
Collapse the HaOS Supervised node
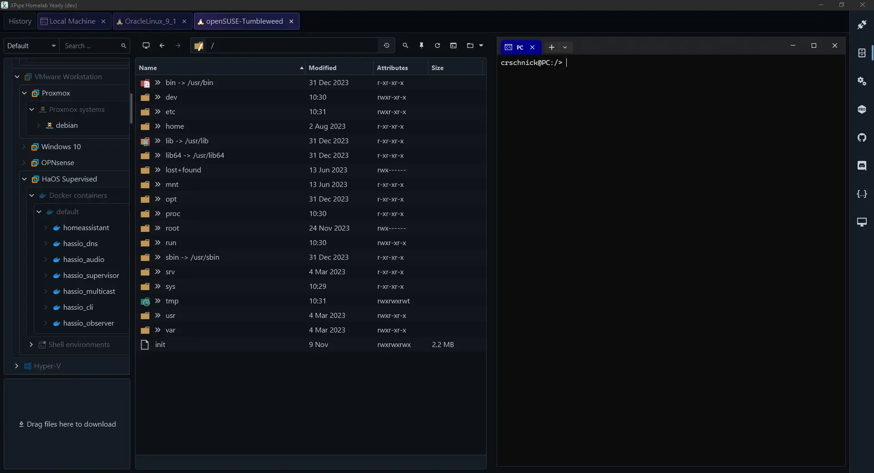(25, 179)
